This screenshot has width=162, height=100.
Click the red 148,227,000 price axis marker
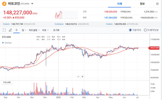pyautogui.click(x=154, y=48)
